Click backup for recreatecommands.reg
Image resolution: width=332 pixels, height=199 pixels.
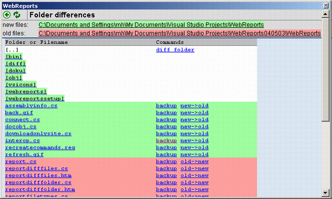tap(167, 148)
